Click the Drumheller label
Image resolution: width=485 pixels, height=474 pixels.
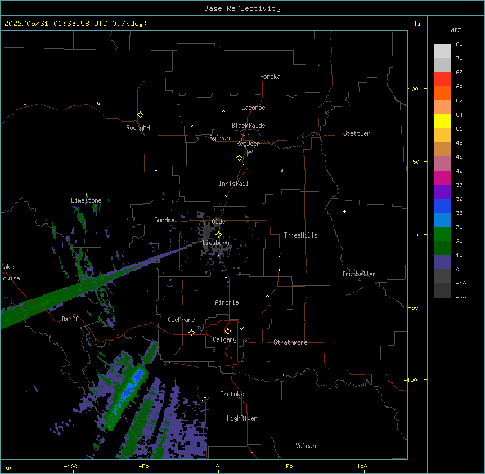359,274
